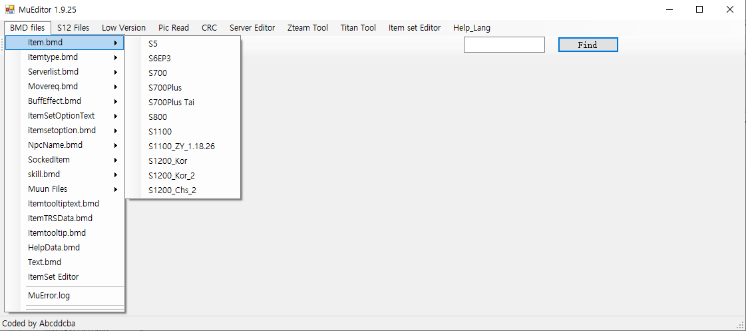Select the S800 item version

183,117
